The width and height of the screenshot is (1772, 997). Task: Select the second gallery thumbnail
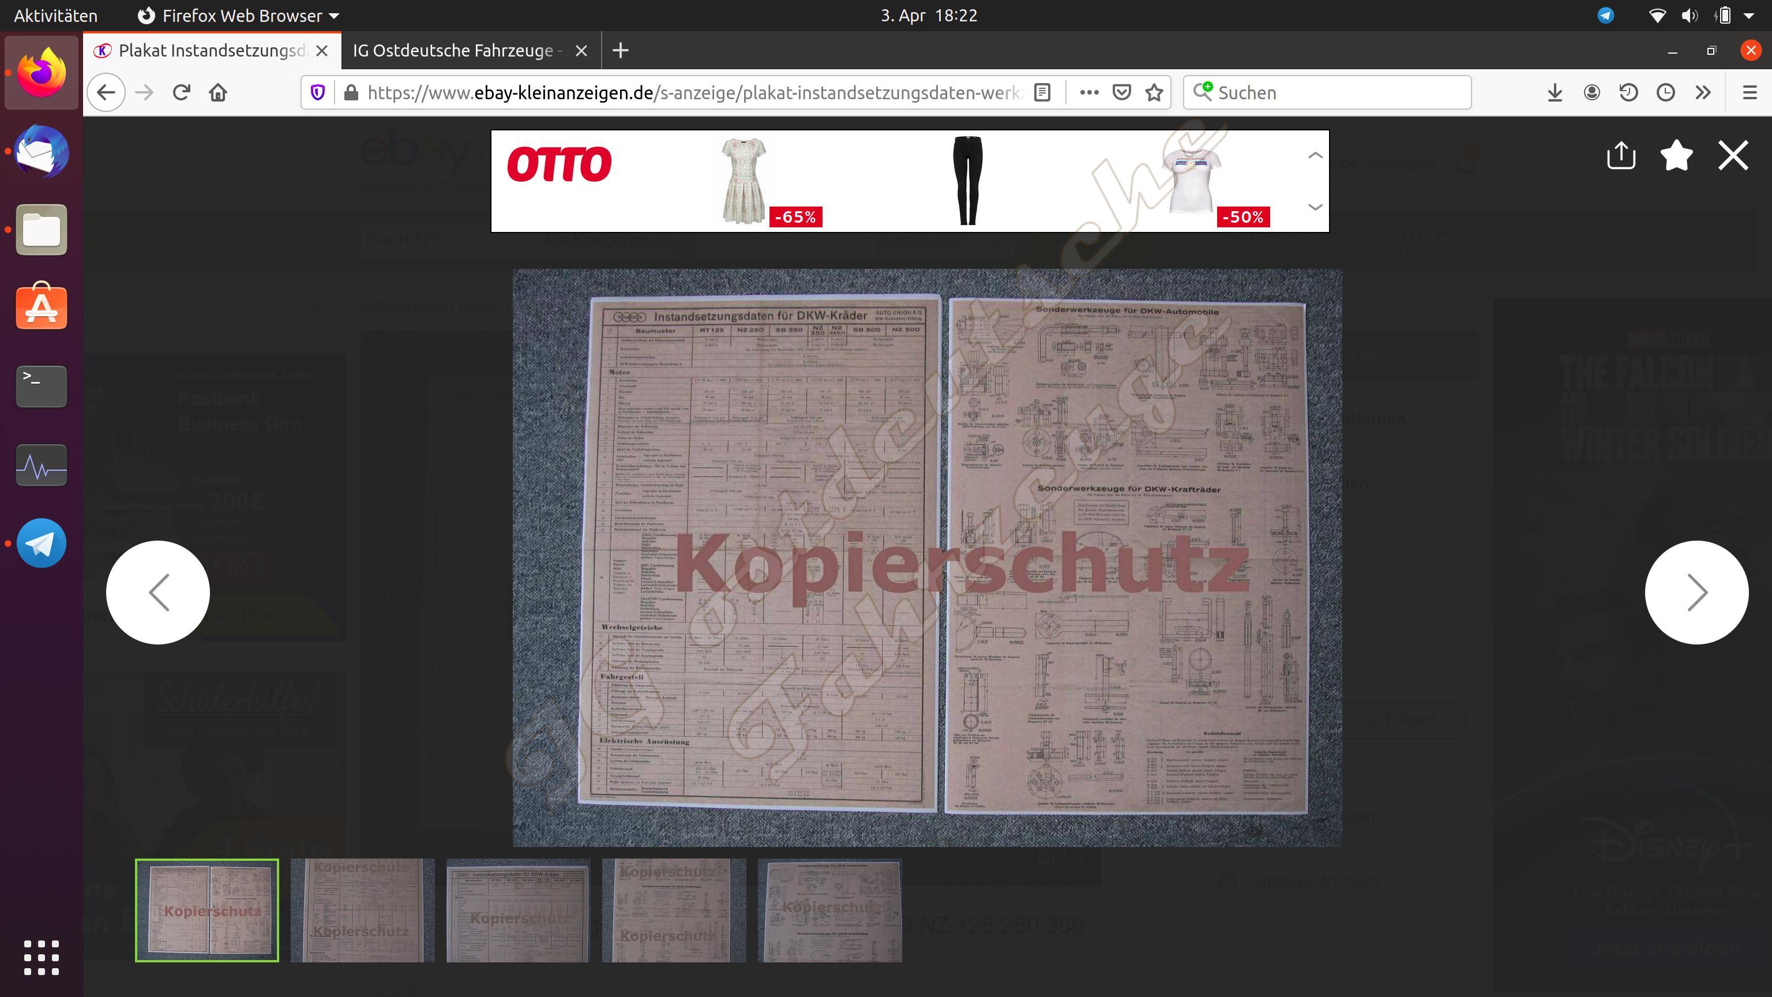[362, 910]
